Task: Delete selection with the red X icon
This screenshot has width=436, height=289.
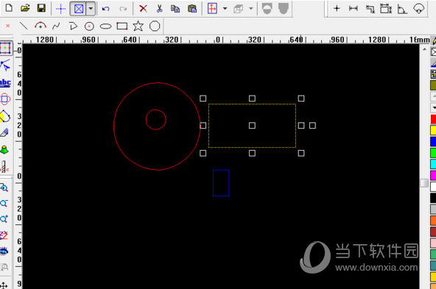Action: tap(143, 8)
